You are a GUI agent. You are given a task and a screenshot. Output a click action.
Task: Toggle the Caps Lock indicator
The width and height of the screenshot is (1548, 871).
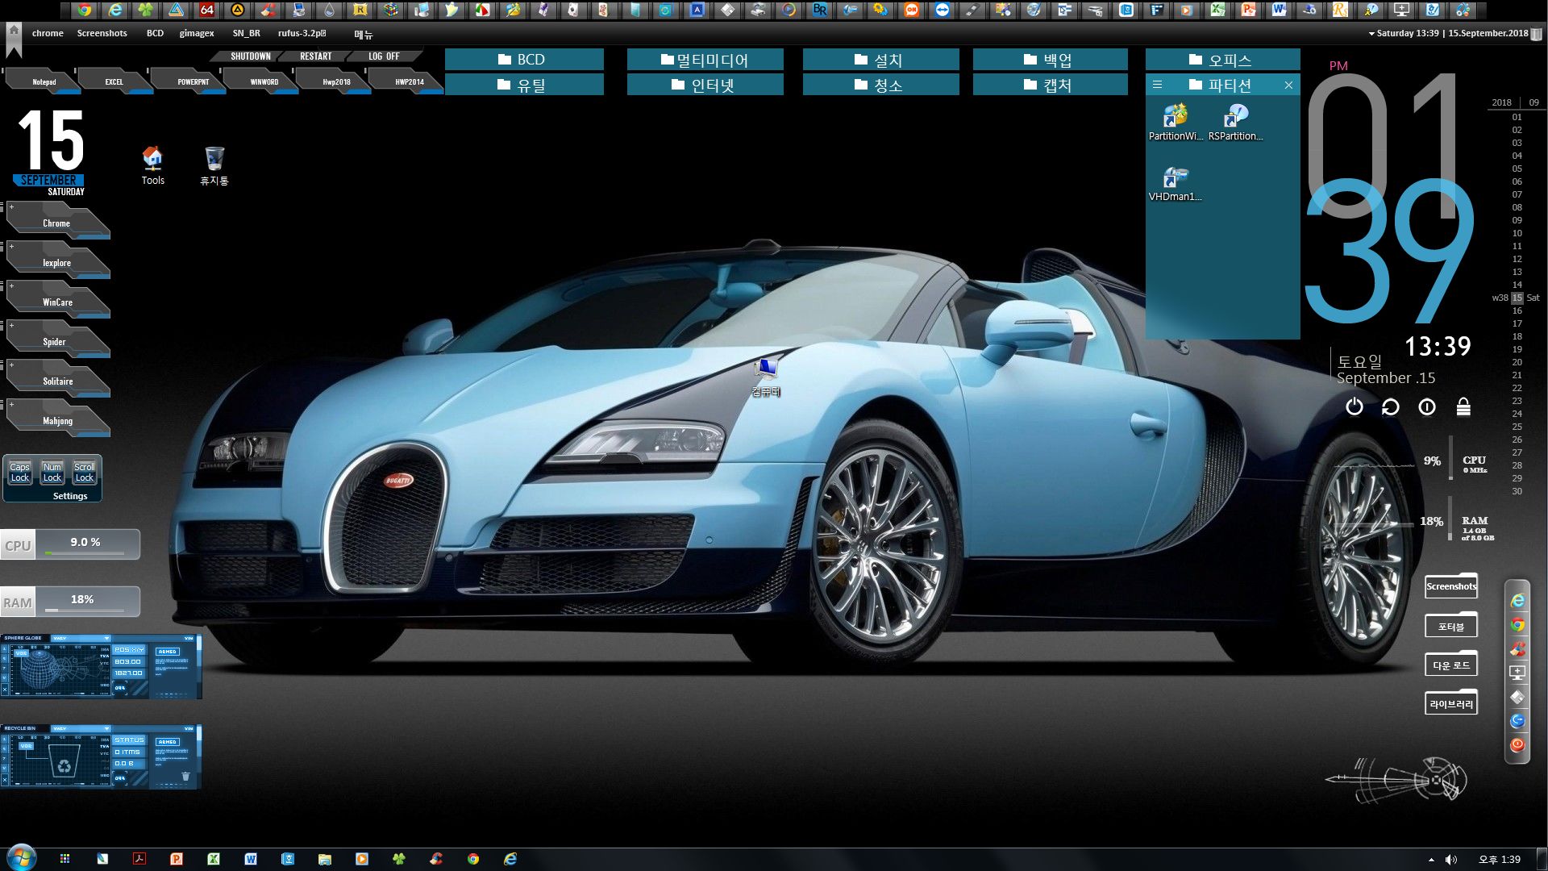tap(20, 473)
